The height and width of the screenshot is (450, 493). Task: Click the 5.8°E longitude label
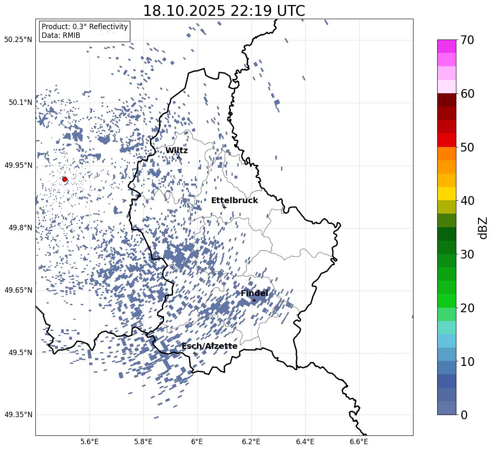(143, 442)
